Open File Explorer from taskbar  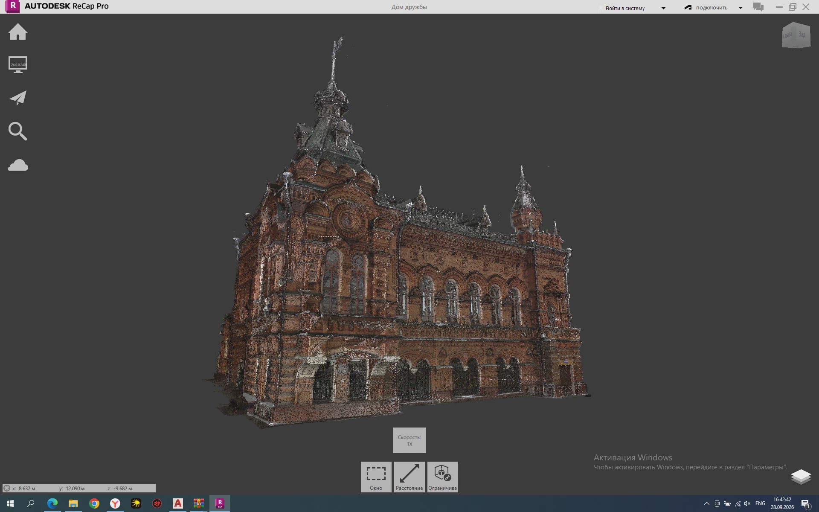[73, 503]
